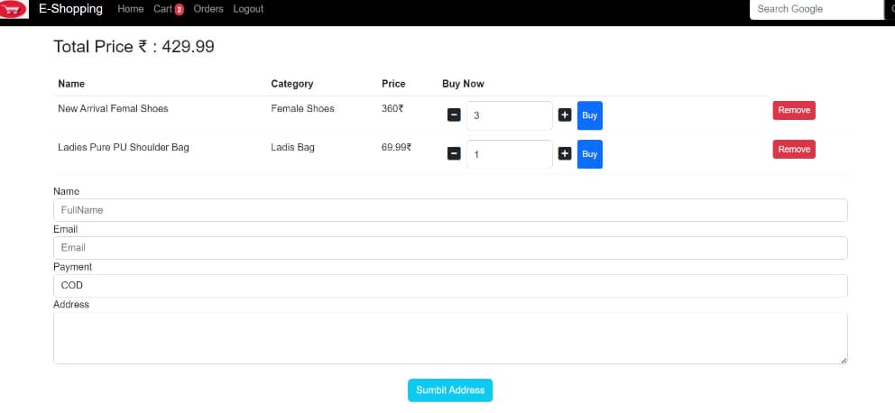Open the Orders page
This screenshot has width=895, height=413.
[208, 9]
